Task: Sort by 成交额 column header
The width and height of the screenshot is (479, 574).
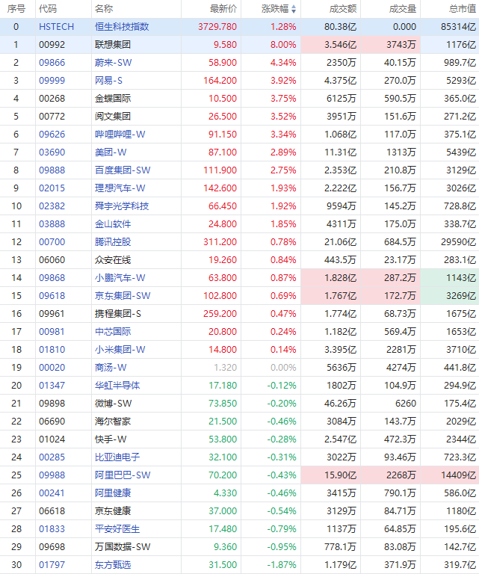Action: pyautogui.click(x=343, y=9)
